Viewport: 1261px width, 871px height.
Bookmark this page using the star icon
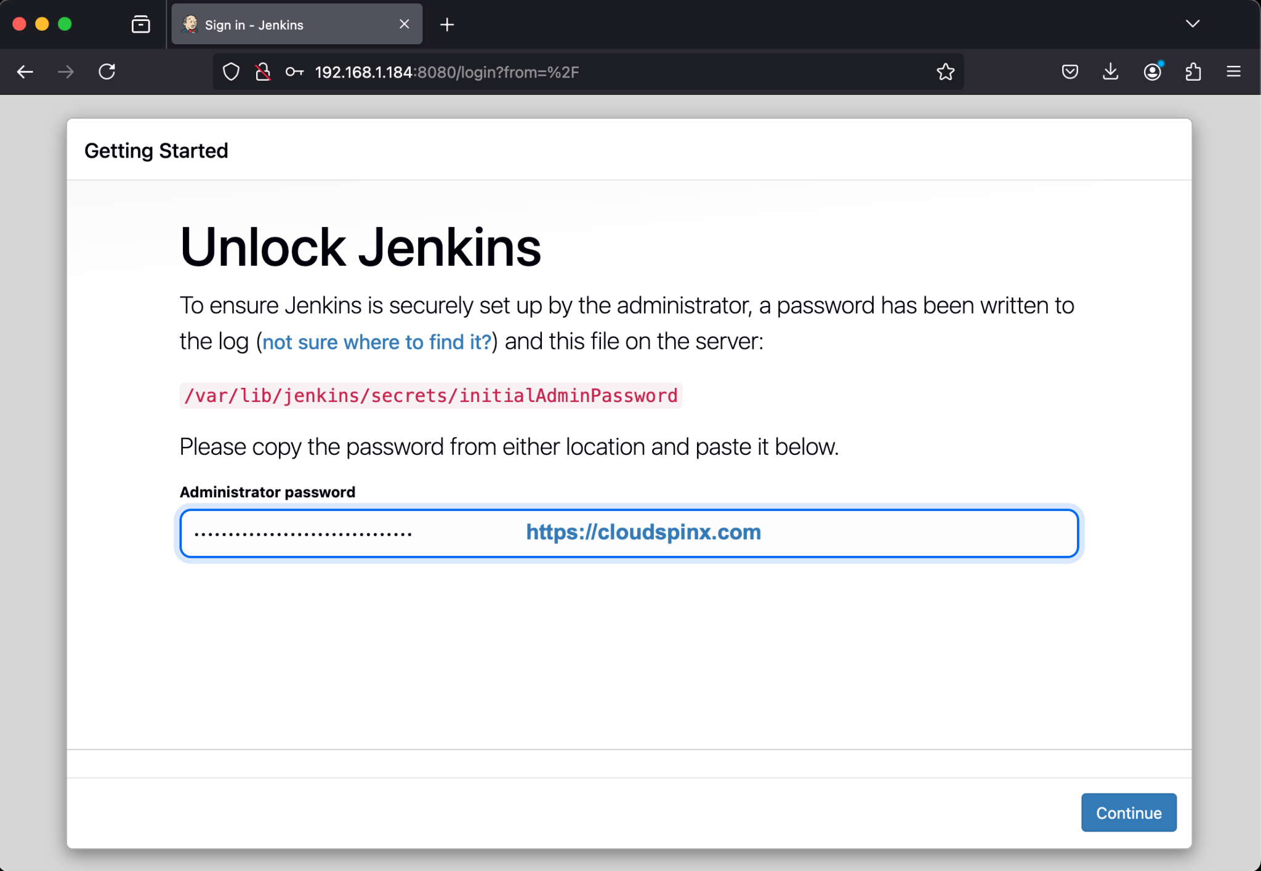point(945,71)
